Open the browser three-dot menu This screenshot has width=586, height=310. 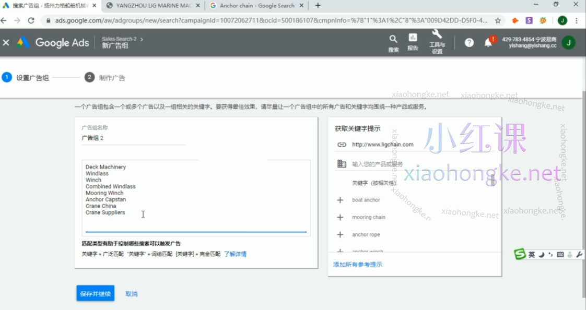[576, 20]
